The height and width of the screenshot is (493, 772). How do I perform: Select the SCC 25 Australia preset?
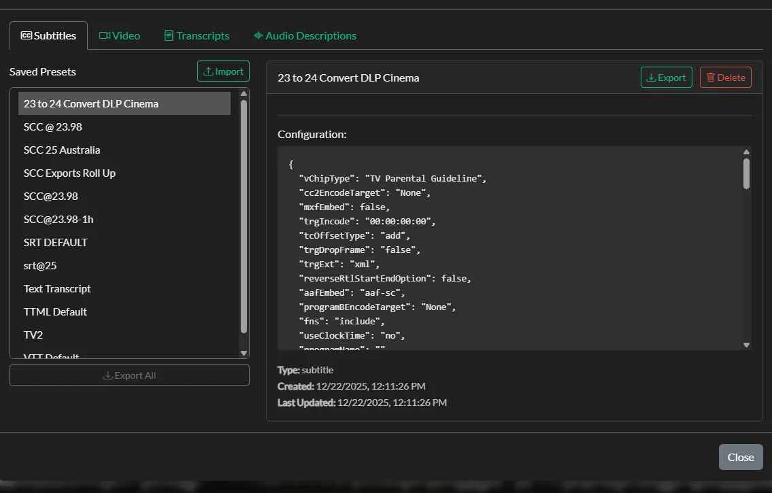click(x=124, y=150)
